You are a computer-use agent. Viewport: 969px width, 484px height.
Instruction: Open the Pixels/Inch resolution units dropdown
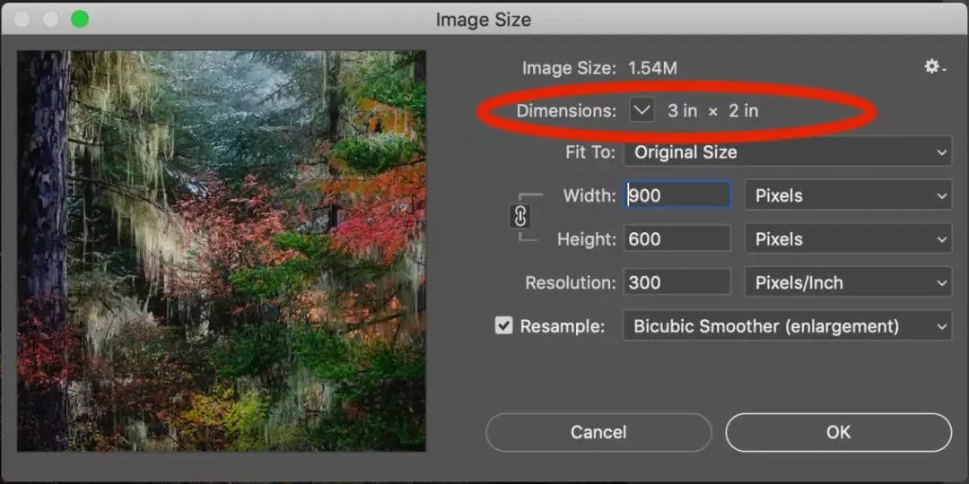pos(849,282)
